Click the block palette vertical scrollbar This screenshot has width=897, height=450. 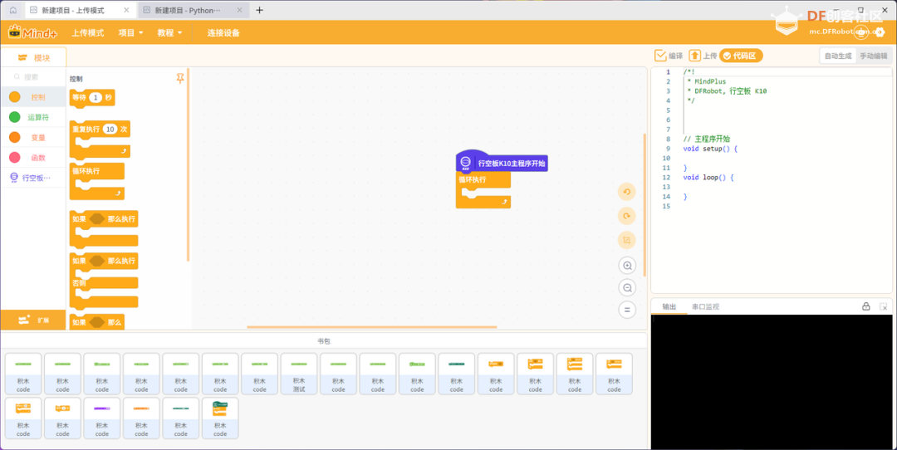189,165
